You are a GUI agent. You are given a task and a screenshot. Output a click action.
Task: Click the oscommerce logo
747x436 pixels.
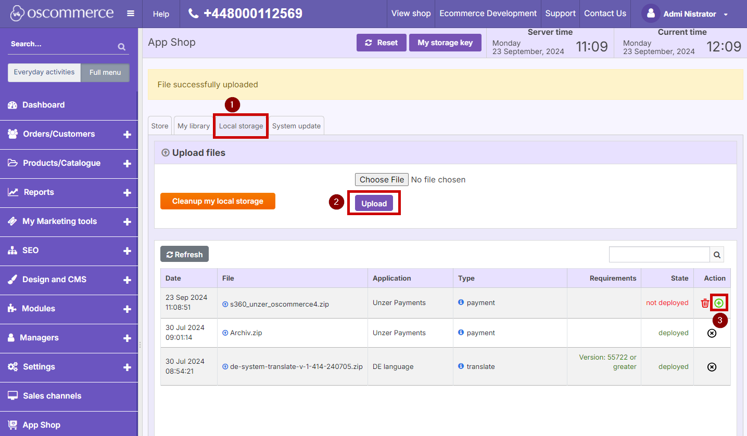pyautogui.click(x=61, y=14)
